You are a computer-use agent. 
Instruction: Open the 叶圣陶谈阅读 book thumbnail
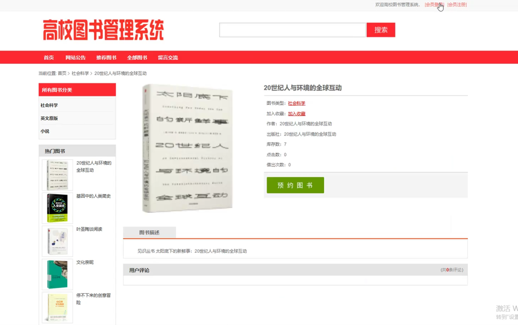point(57,241)
